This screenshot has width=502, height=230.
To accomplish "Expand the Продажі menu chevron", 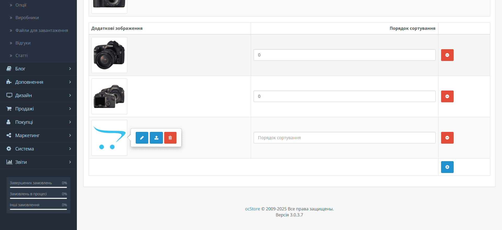I will pyautogui.click(x=70, y=109).
